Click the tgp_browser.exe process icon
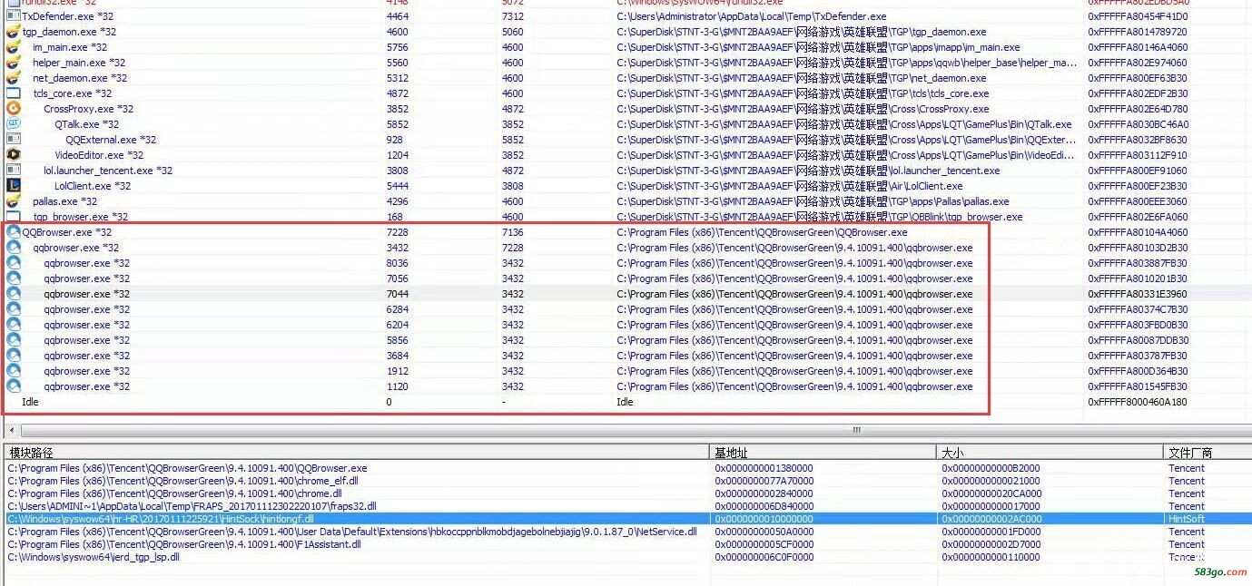 13,217
